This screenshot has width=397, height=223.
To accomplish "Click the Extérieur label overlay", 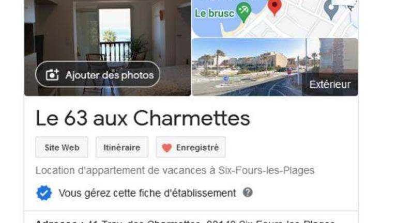I will [x=330, y=85].
